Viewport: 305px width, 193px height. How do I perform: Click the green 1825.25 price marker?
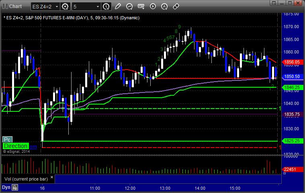tap(293, 141)
